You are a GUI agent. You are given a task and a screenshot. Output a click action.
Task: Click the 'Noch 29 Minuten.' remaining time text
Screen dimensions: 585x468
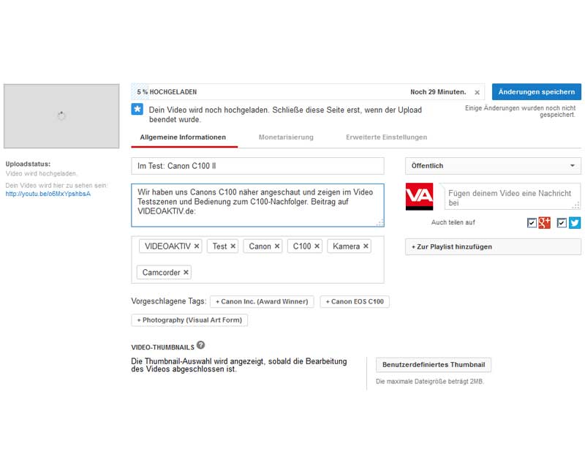[x=438, y=92]
